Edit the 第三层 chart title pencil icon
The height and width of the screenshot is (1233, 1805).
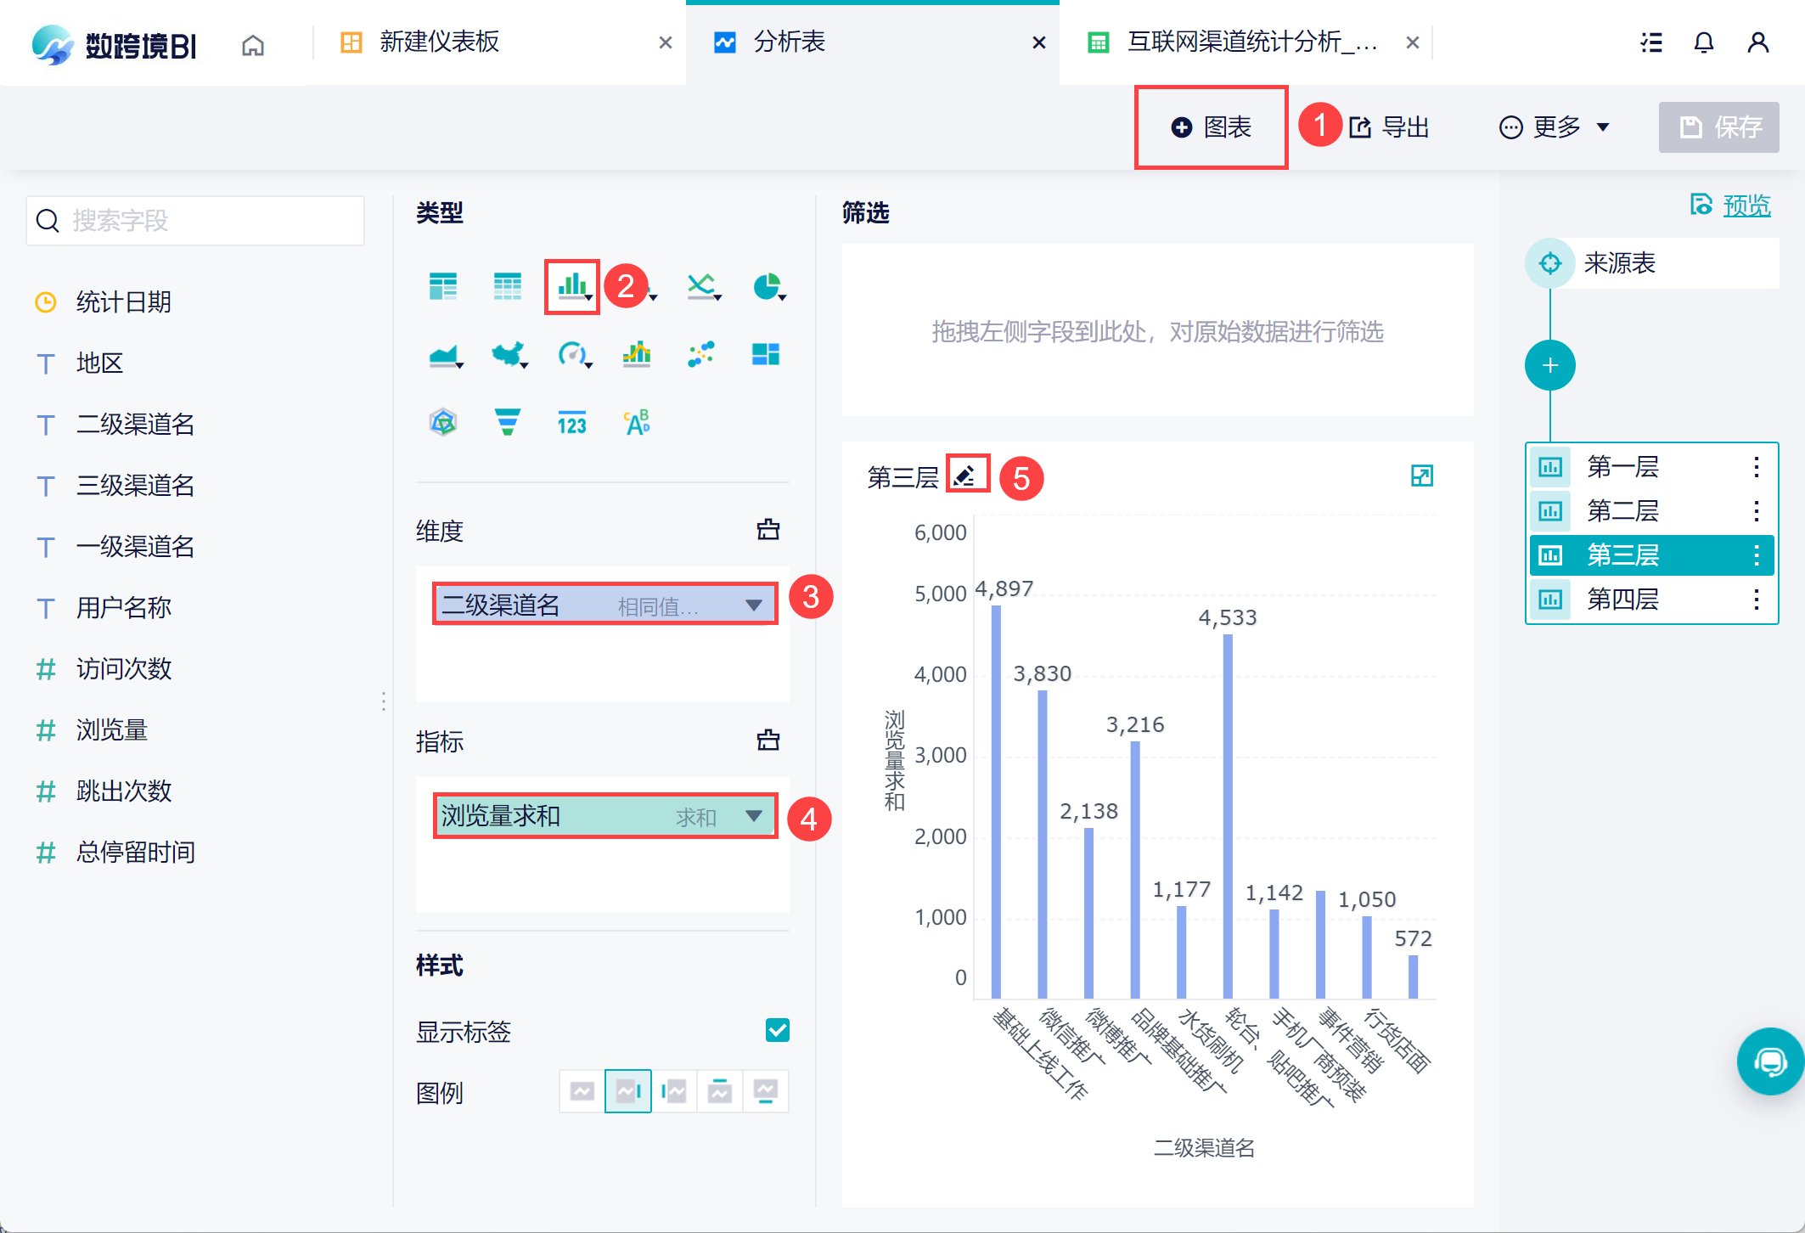click(x=965, y=476)
